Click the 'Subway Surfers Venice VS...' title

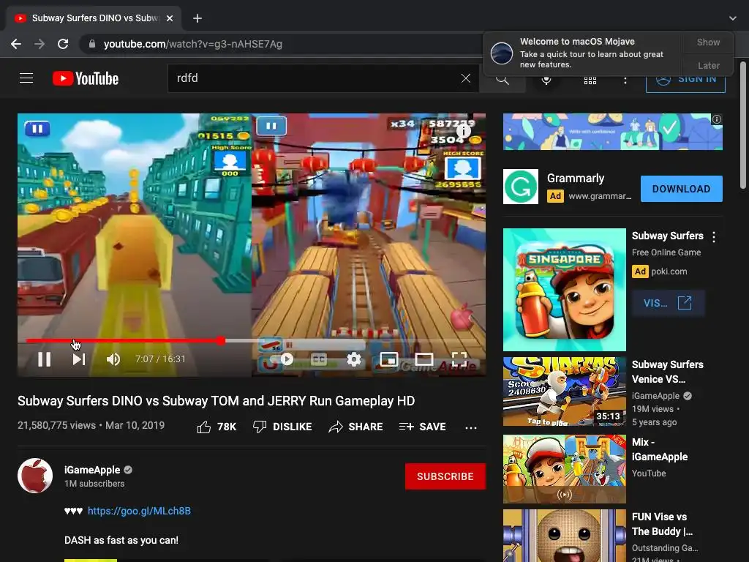667,372
